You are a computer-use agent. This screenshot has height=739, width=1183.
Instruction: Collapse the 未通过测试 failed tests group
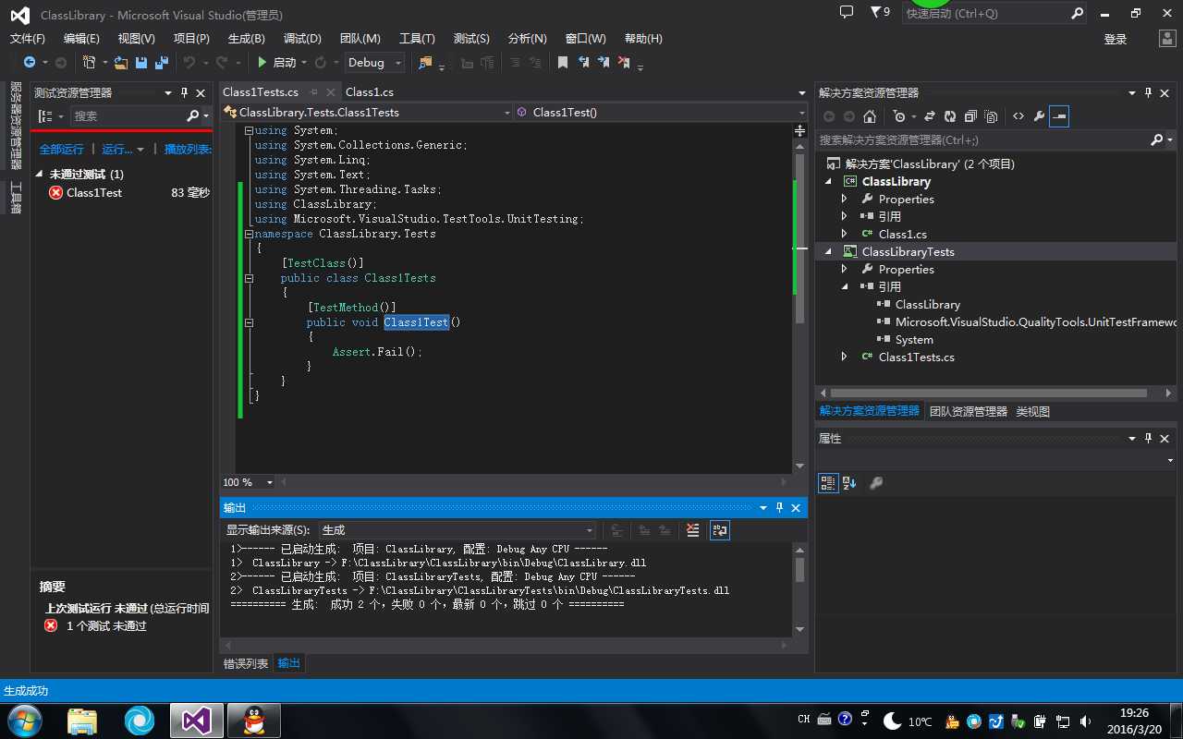point(40,174)
